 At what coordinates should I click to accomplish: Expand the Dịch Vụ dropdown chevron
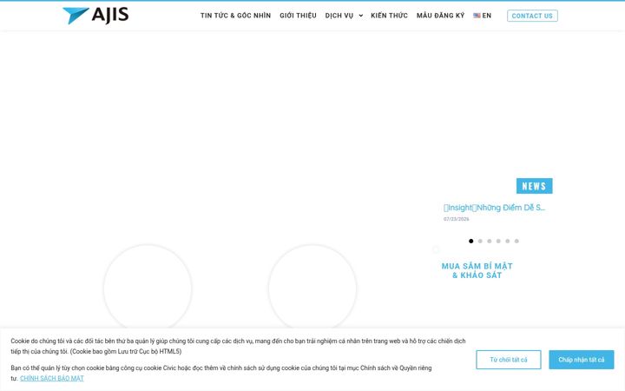361,16
